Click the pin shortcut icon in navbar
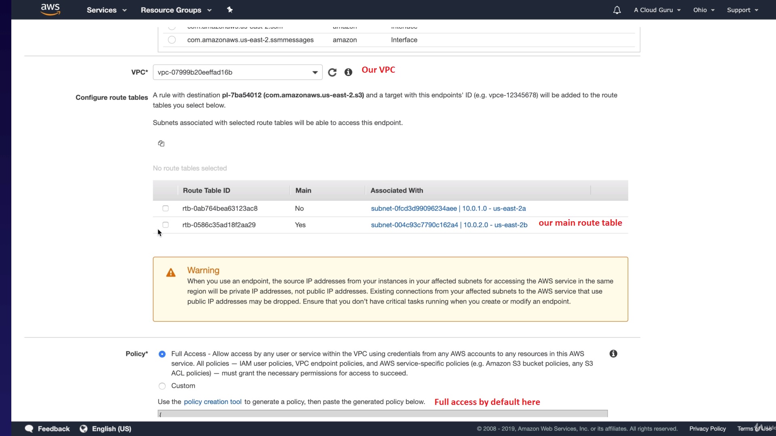The height and width of the screenshot is (436, 776). [x=230, y=10]
